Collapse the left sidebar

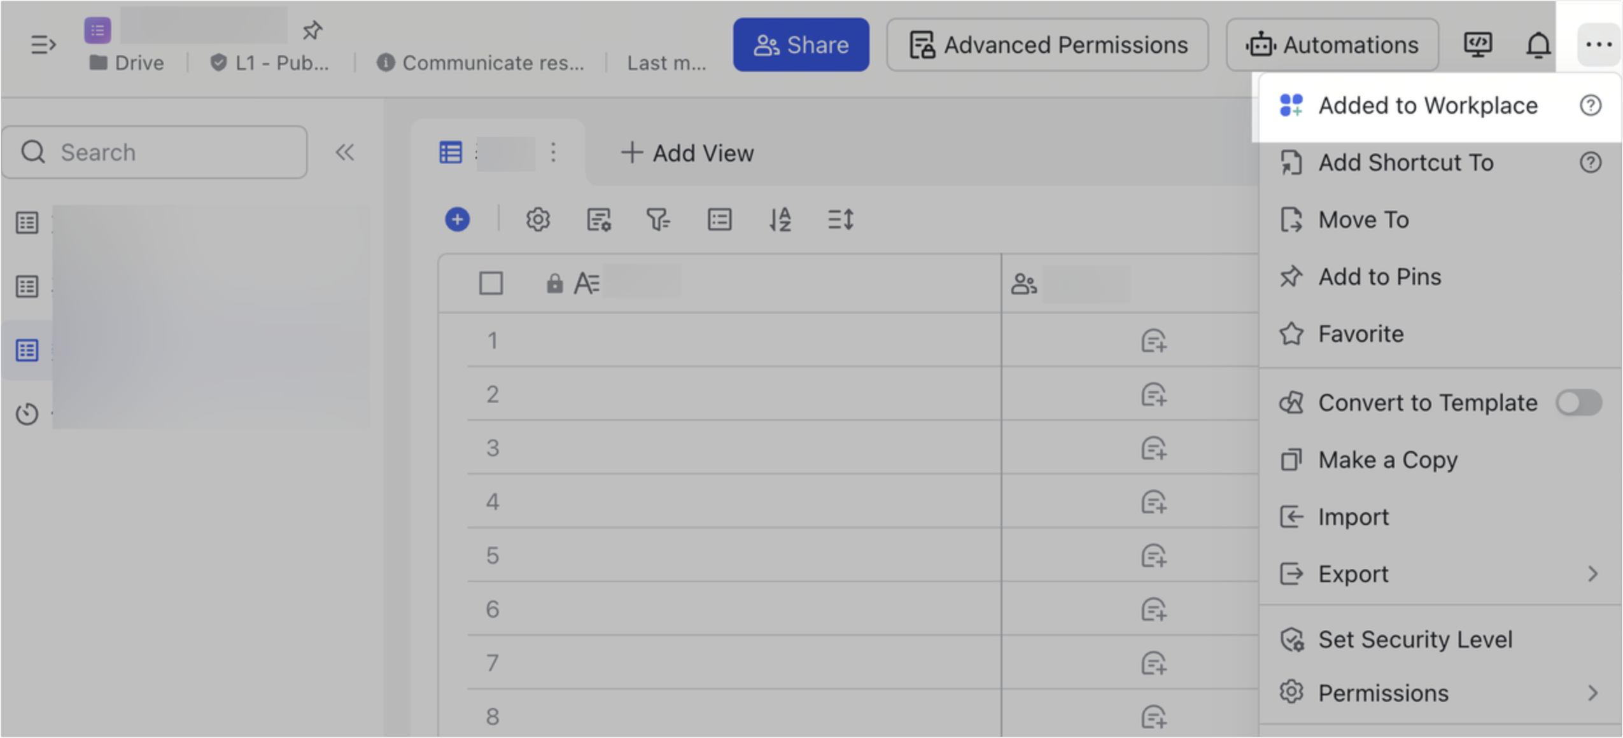point(345,152)
